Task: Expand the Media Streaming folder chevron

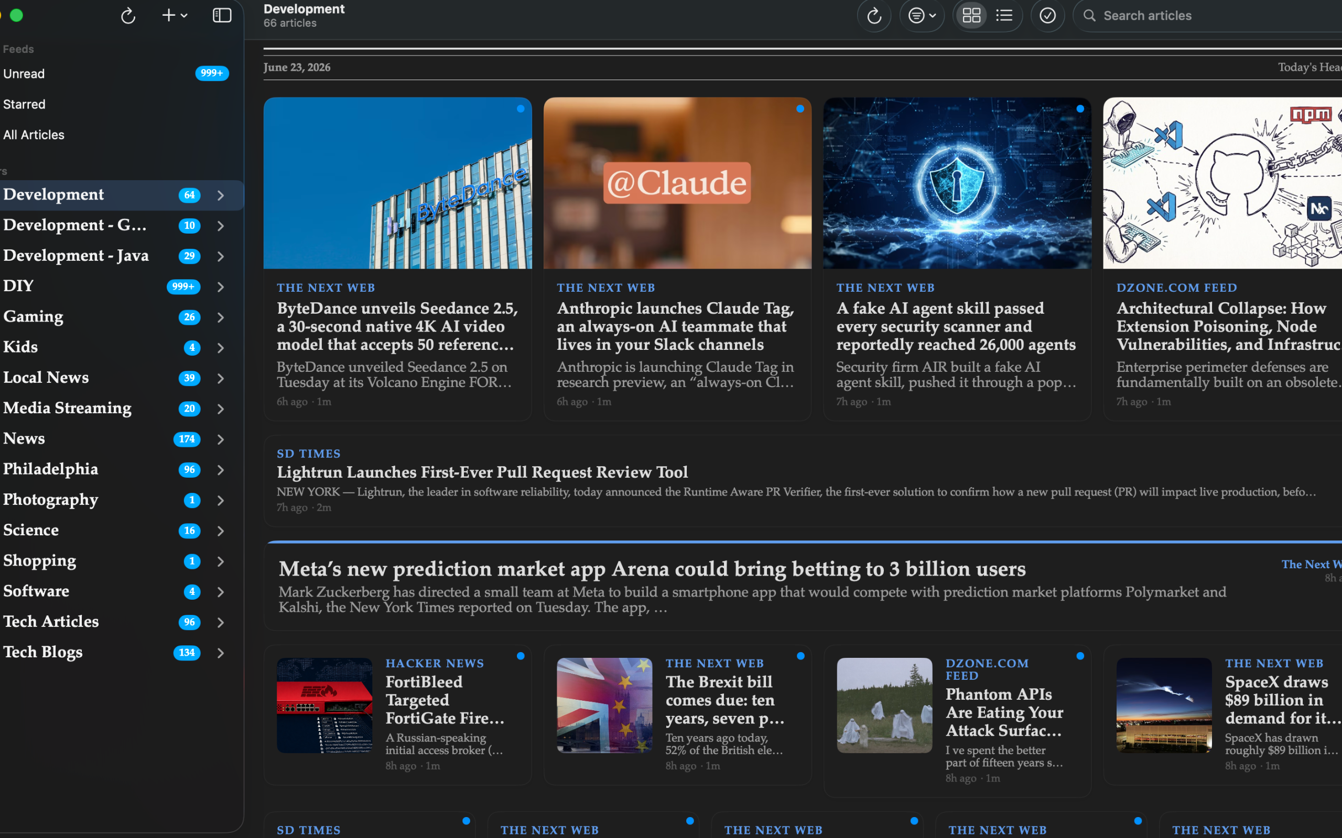Action: (221, 409)
